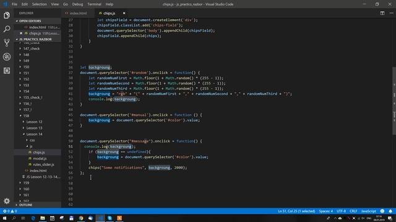Click the ENG language indicator in tray

coord(369,218)
